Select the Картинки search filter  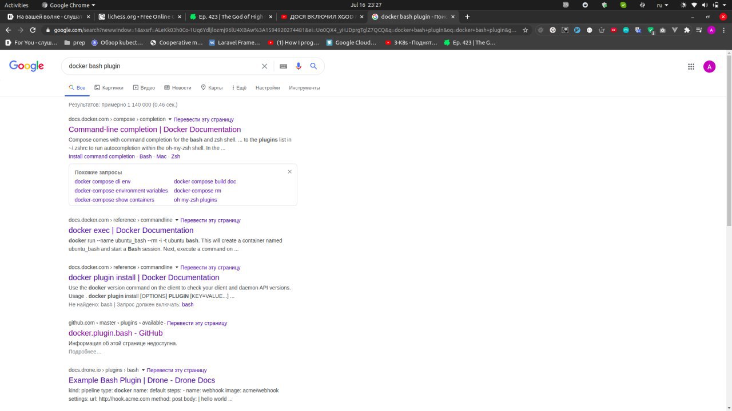(x=109, y=88)
